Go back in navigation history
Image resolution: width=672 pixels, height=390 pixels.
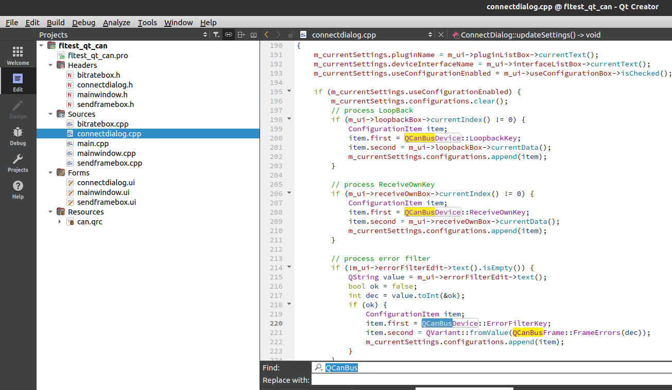click(x=267, y=35)
